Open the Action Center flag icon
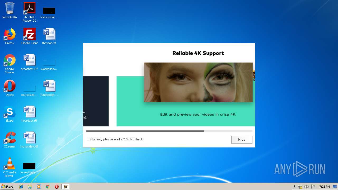The image size is (338, 190). [313, 187]
